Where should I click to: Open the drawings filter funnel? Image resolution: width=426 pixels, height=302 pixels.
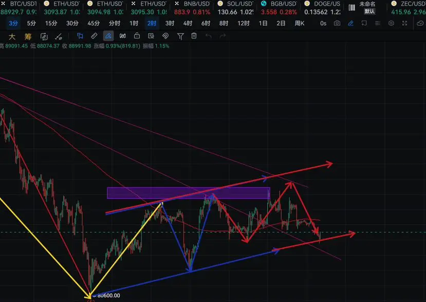pos(180,36)
